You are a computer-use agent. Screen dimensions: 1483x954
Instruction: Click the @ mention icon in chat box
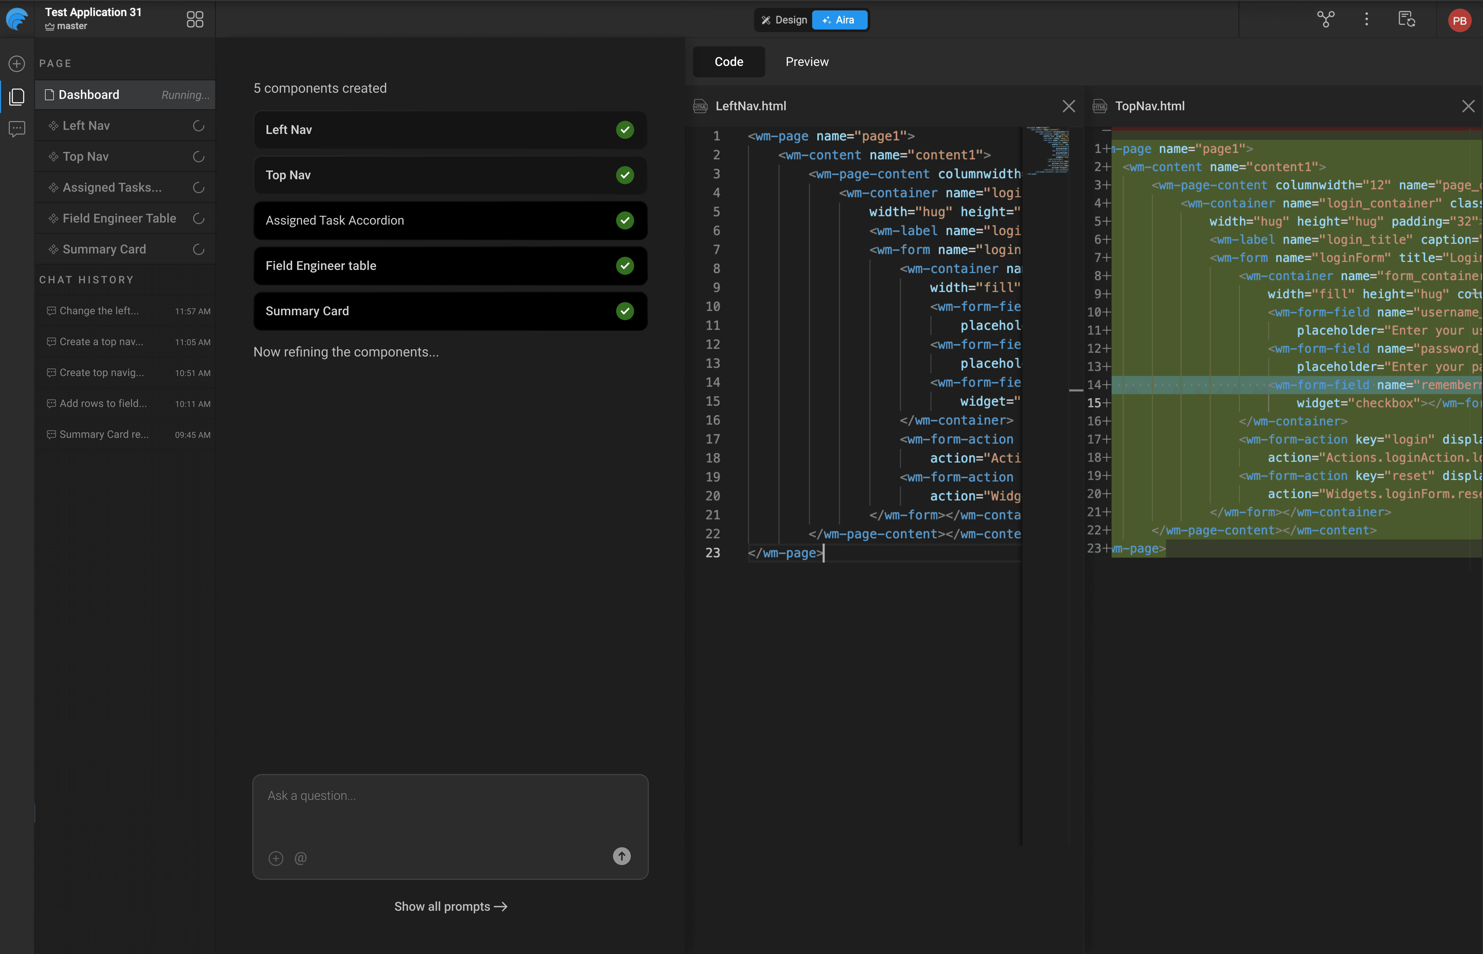301,858
